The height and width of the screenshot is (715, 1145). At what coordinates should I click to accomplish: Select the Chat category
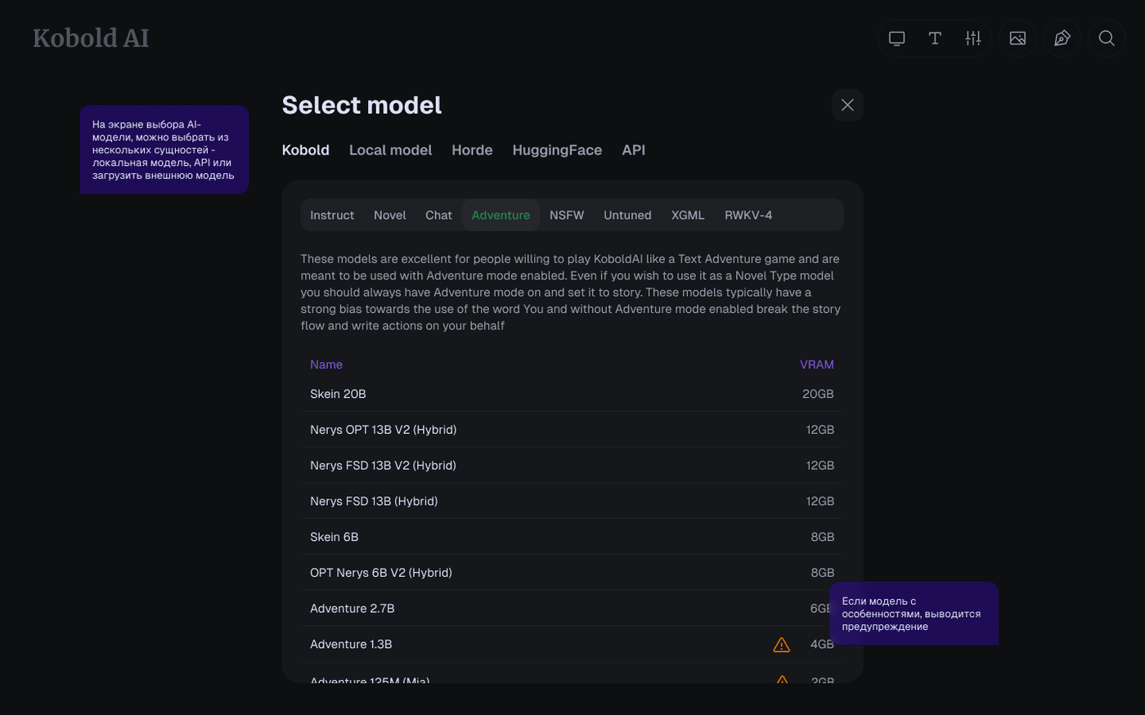coord(438,215)
